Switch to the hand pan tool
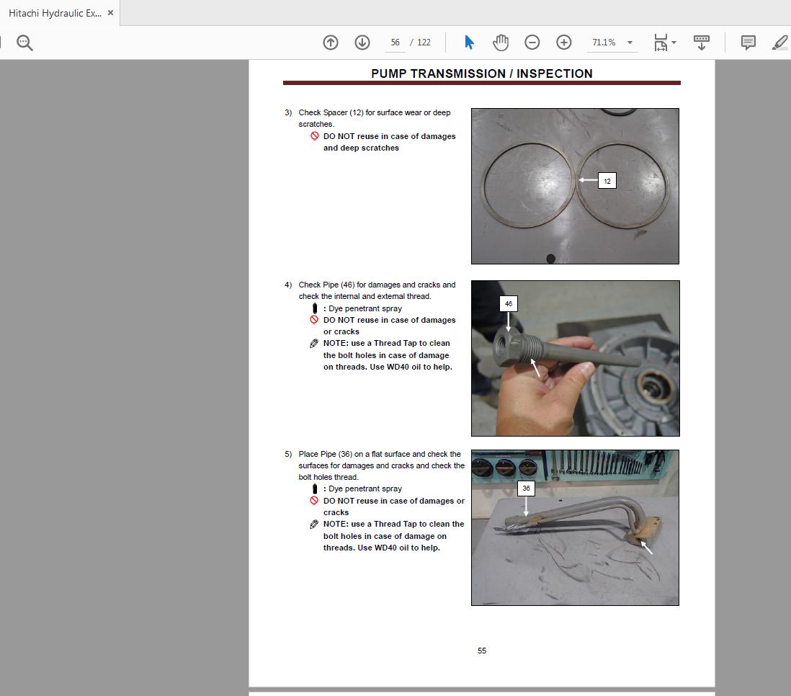The height and width of the screenshot is (696, 791). tap(501, 43)
